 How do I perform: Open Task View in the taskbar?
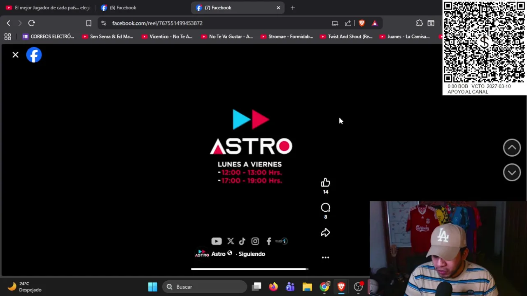(x=257, y=287)
